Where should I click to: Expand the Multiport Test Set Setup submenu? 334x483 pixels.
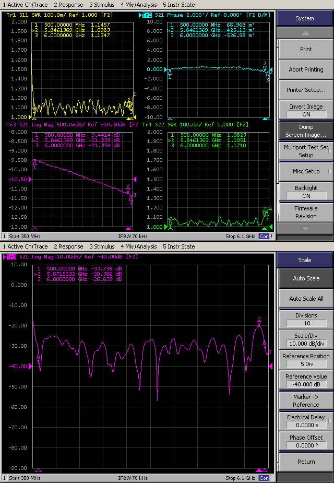point(306,151)
